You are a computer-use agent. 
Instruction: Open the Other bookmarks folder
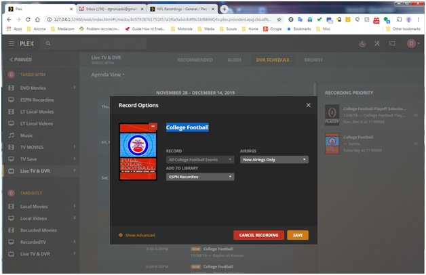pyautogui.click(x=403, y=28)
